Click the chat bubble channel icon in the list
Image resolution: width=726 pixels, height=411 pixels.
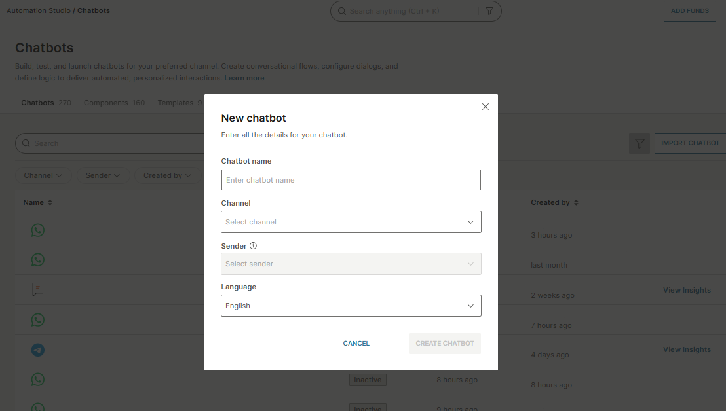[x=37, y=289]
